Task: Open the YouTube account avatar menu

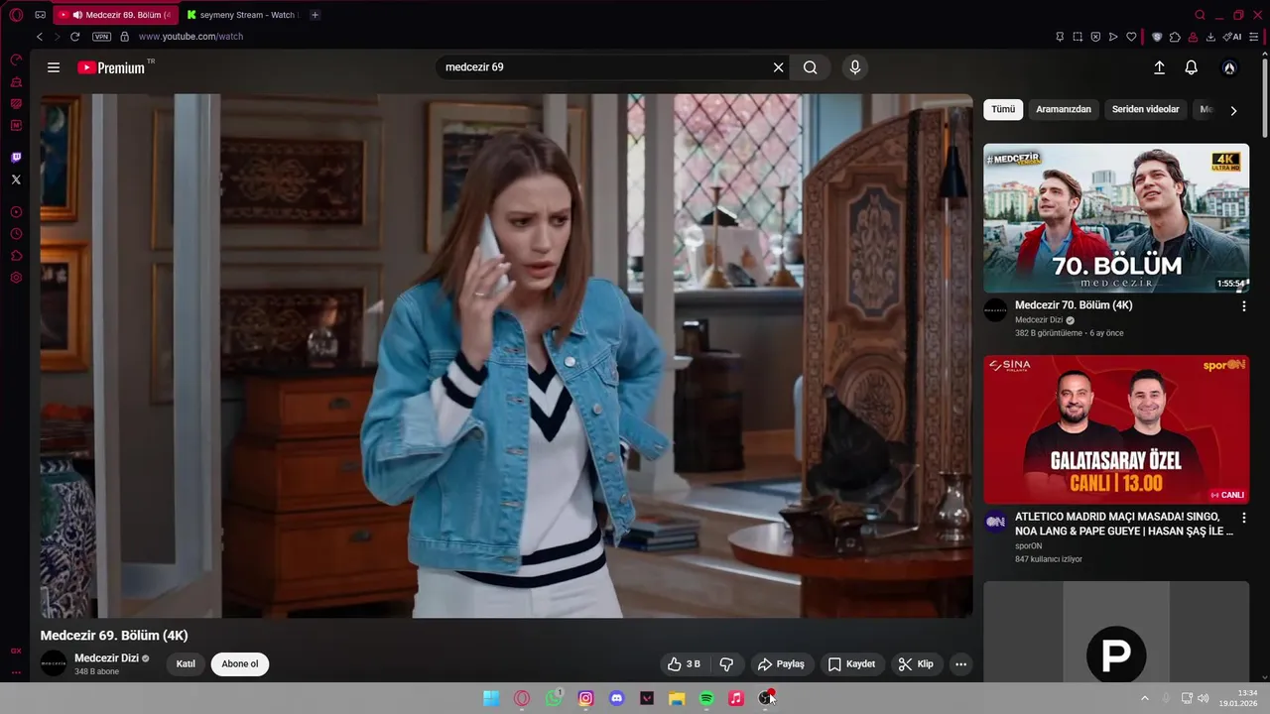Action: coord(1229,67)
